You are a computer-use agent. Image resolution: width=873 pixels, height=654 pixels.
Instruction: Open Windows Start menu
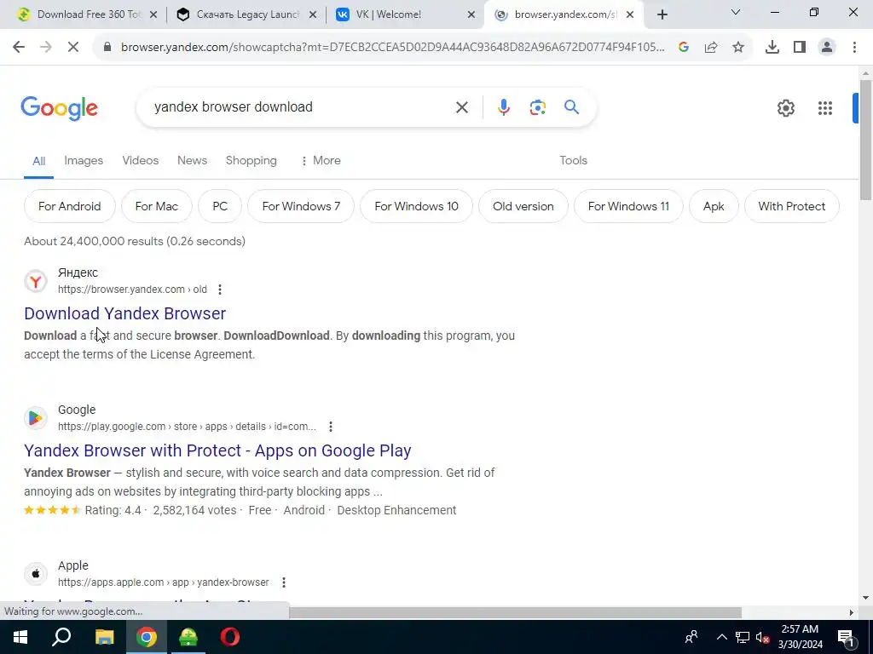(x=20, y=637)
